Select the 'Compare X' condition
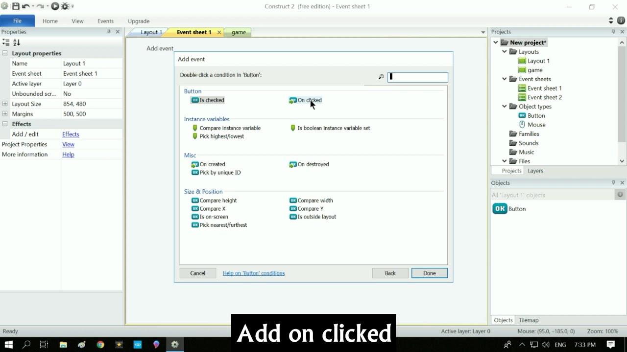 [x=209, y=209]
